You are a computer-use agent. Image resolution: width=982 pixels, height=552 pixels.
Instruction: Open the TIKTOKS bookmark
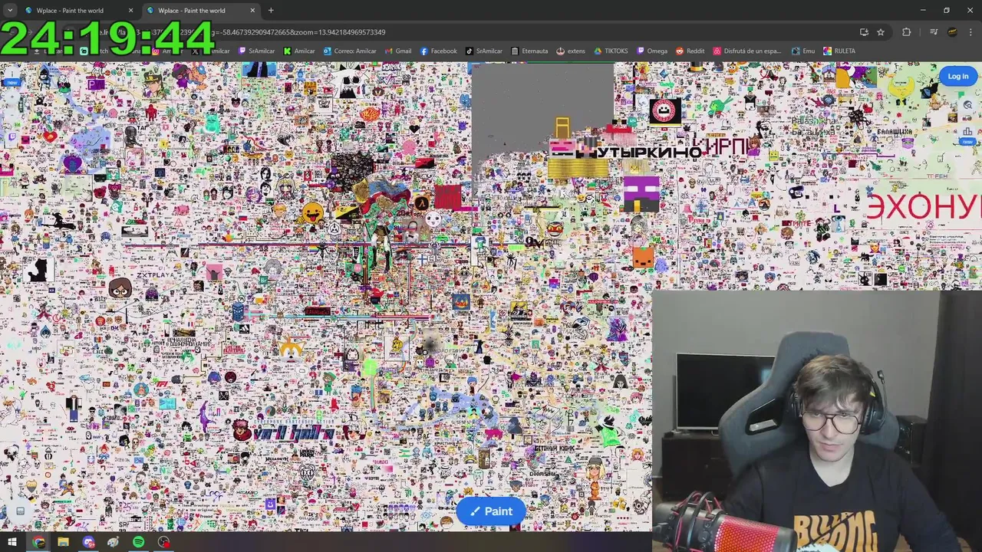pos(611,51)
